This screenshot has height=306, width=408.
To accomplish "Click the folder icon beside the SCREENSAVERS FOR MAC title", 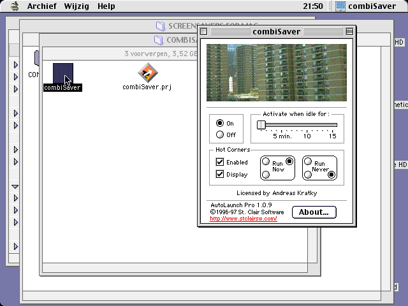I will pos(160,26).
